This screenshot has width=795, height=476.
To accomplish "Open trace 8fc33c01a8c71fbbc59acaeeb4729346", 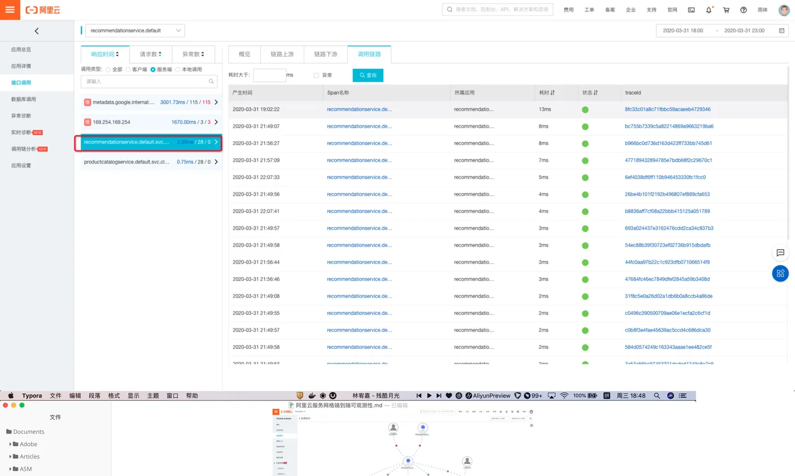I will (667, 109).
